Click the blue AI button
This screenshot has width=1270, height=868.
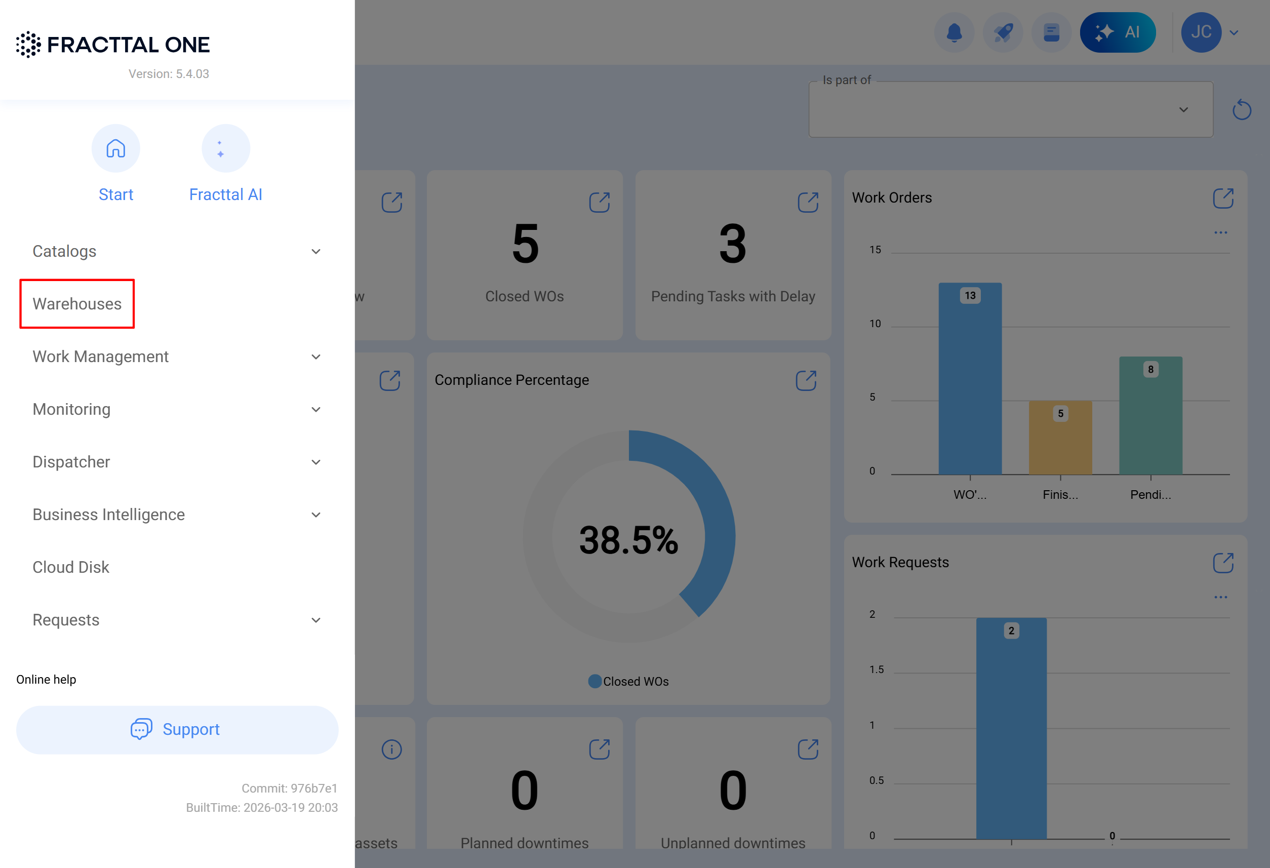1118,32
